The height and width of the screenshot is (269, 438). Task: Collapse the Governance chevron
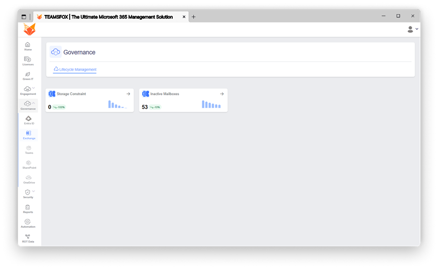coord(33,103)
